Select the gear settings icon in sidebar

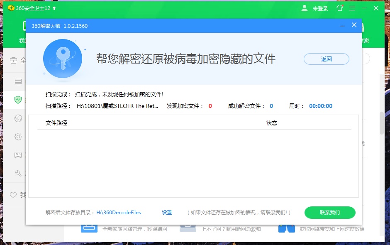18,137
